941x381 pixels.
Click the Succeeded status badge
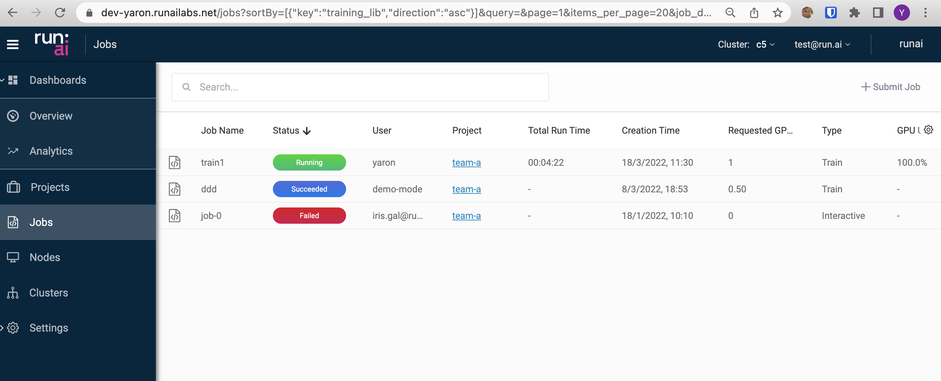pos(309,189)
